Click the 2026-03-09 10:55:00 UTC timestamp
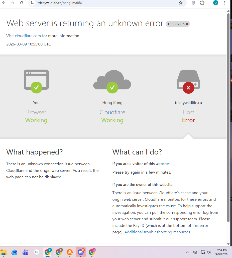The height and width of the screenshot is (258, 232). point(29,44)
